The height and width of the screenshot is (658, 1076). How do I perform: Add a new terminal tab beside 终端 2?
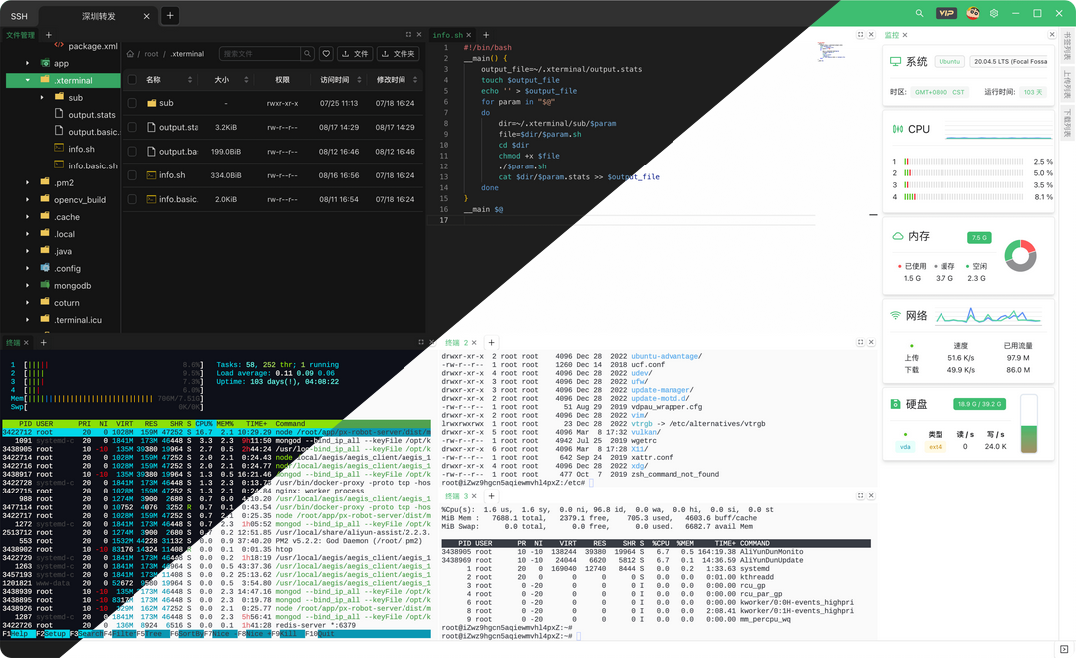(491, 342)
